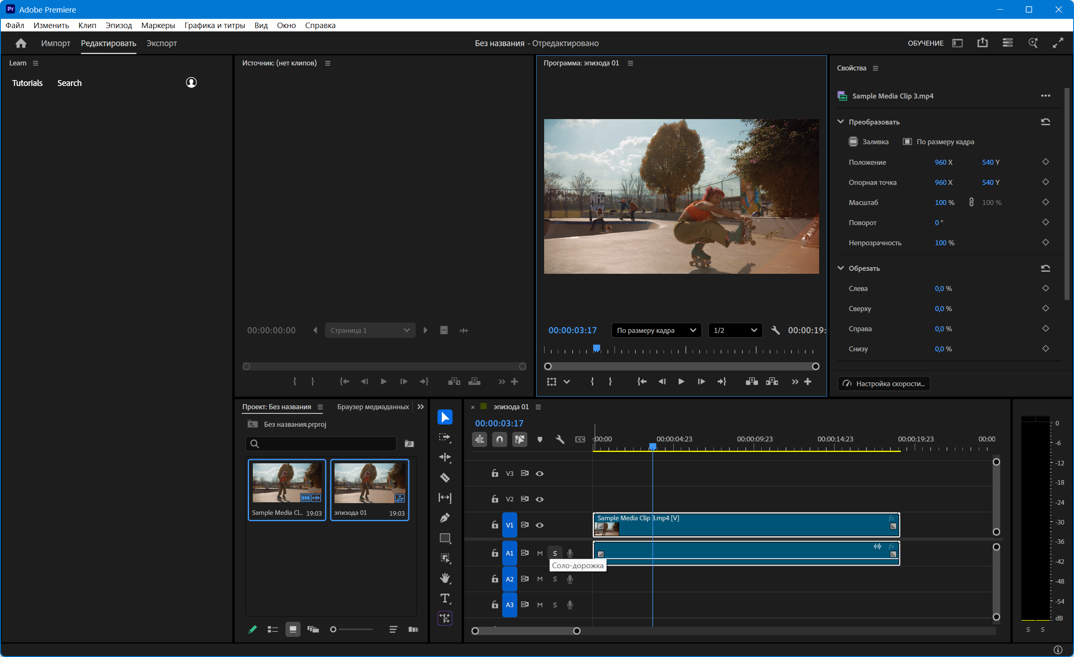
Task: Select the Hand tool
Action: 445,578
